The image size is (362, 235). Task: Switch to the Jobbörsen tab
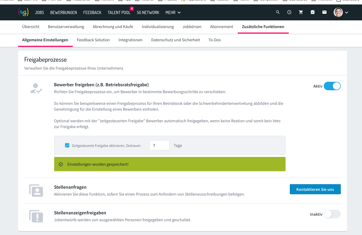click(192, 27)
